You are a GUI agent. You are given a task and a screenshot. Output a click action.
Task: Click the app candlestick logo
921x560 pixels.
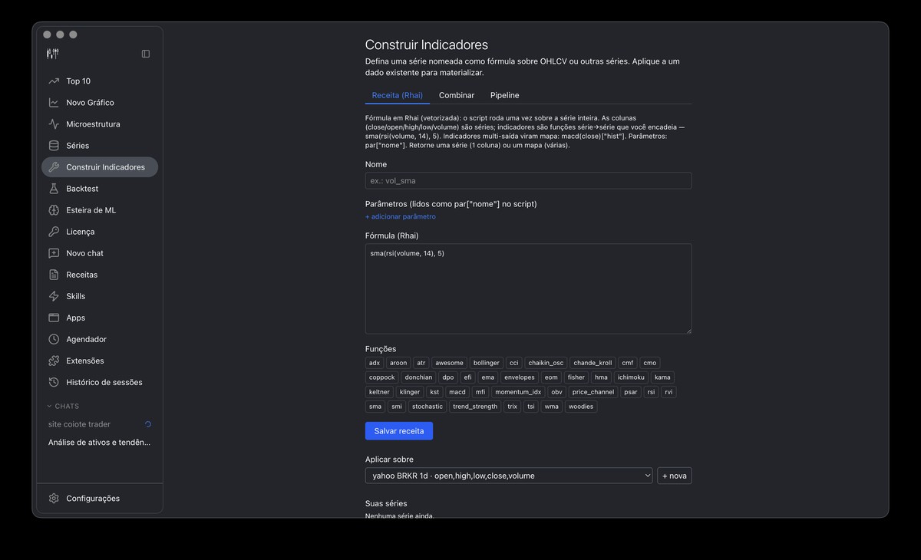52,54
